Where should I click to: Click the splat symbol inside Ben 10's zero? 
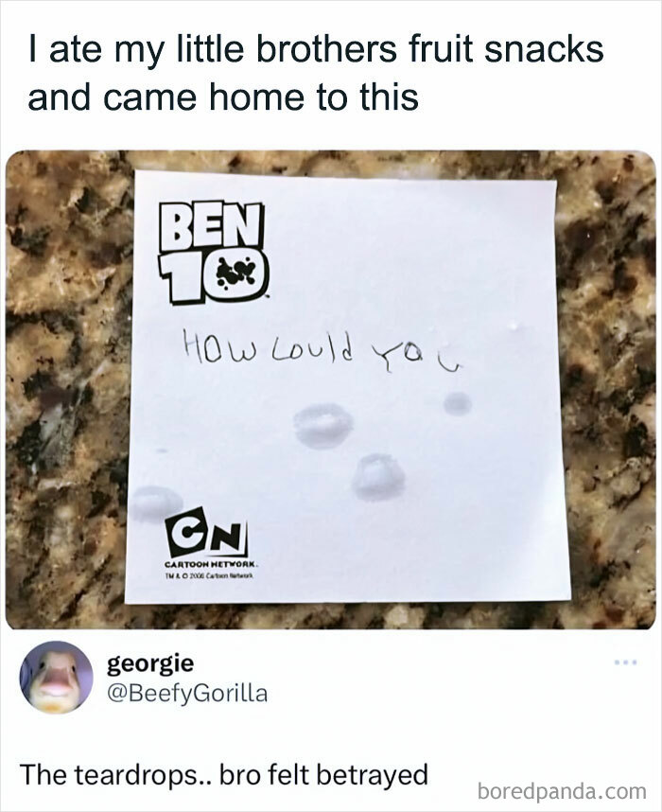point(235,274)
